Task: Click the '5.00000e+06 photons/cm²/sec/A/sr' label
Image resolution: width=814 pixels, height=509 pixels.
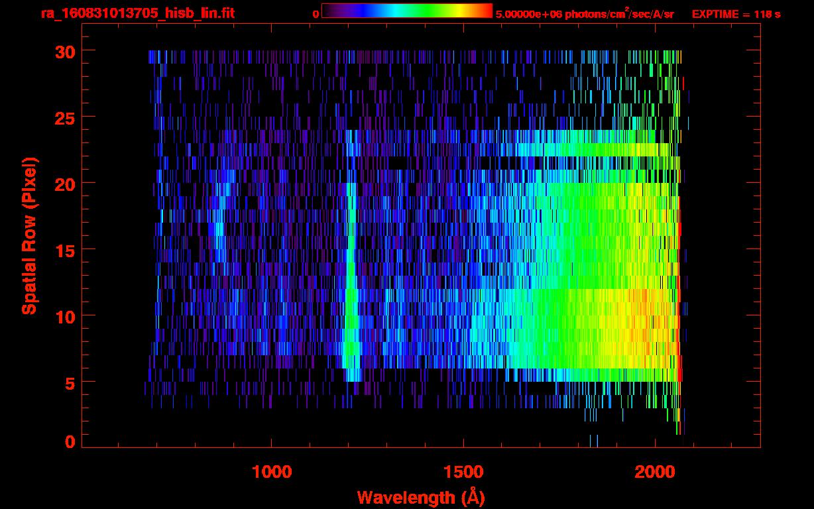Action: 585,14
